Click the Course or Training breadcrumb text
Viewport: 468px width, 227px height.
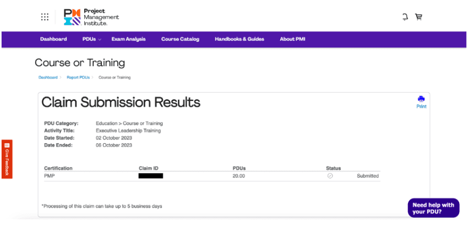(115, 78)
